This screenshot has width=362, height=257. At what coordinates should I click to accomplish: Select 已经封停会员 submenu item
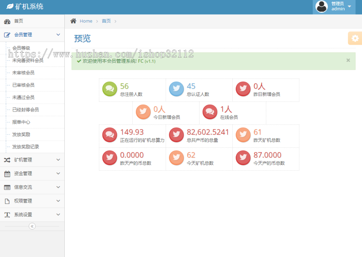[x=26, y=110]
